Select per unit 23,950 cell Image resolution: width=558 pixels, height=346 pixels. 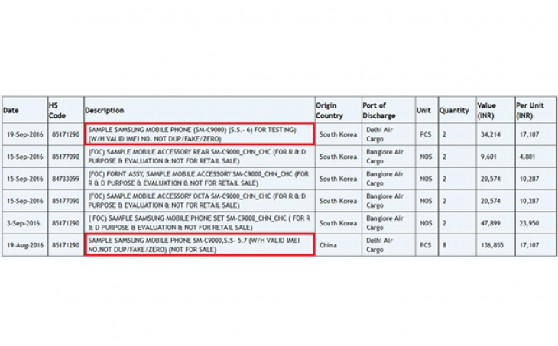click(536, 223)
